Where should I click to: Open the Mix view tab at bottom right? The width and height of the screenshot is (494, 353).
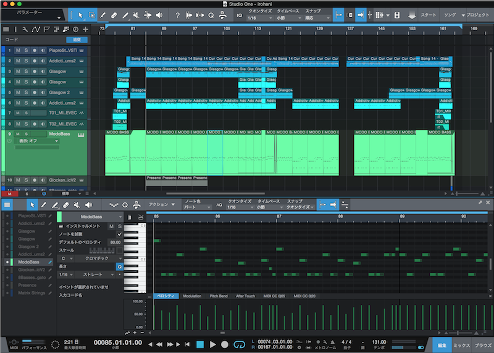[x=462, y=346]
